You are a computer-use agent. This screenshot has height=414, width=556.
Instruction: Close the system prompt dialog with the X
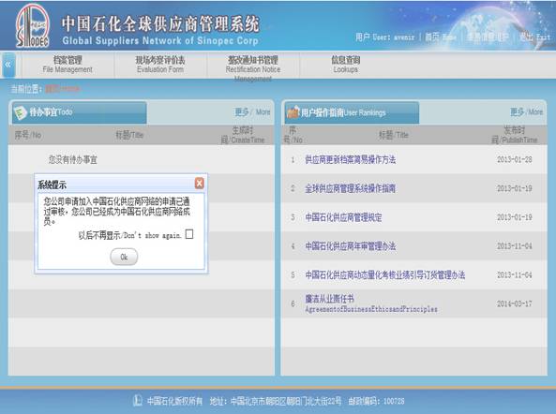click(200, 183)
